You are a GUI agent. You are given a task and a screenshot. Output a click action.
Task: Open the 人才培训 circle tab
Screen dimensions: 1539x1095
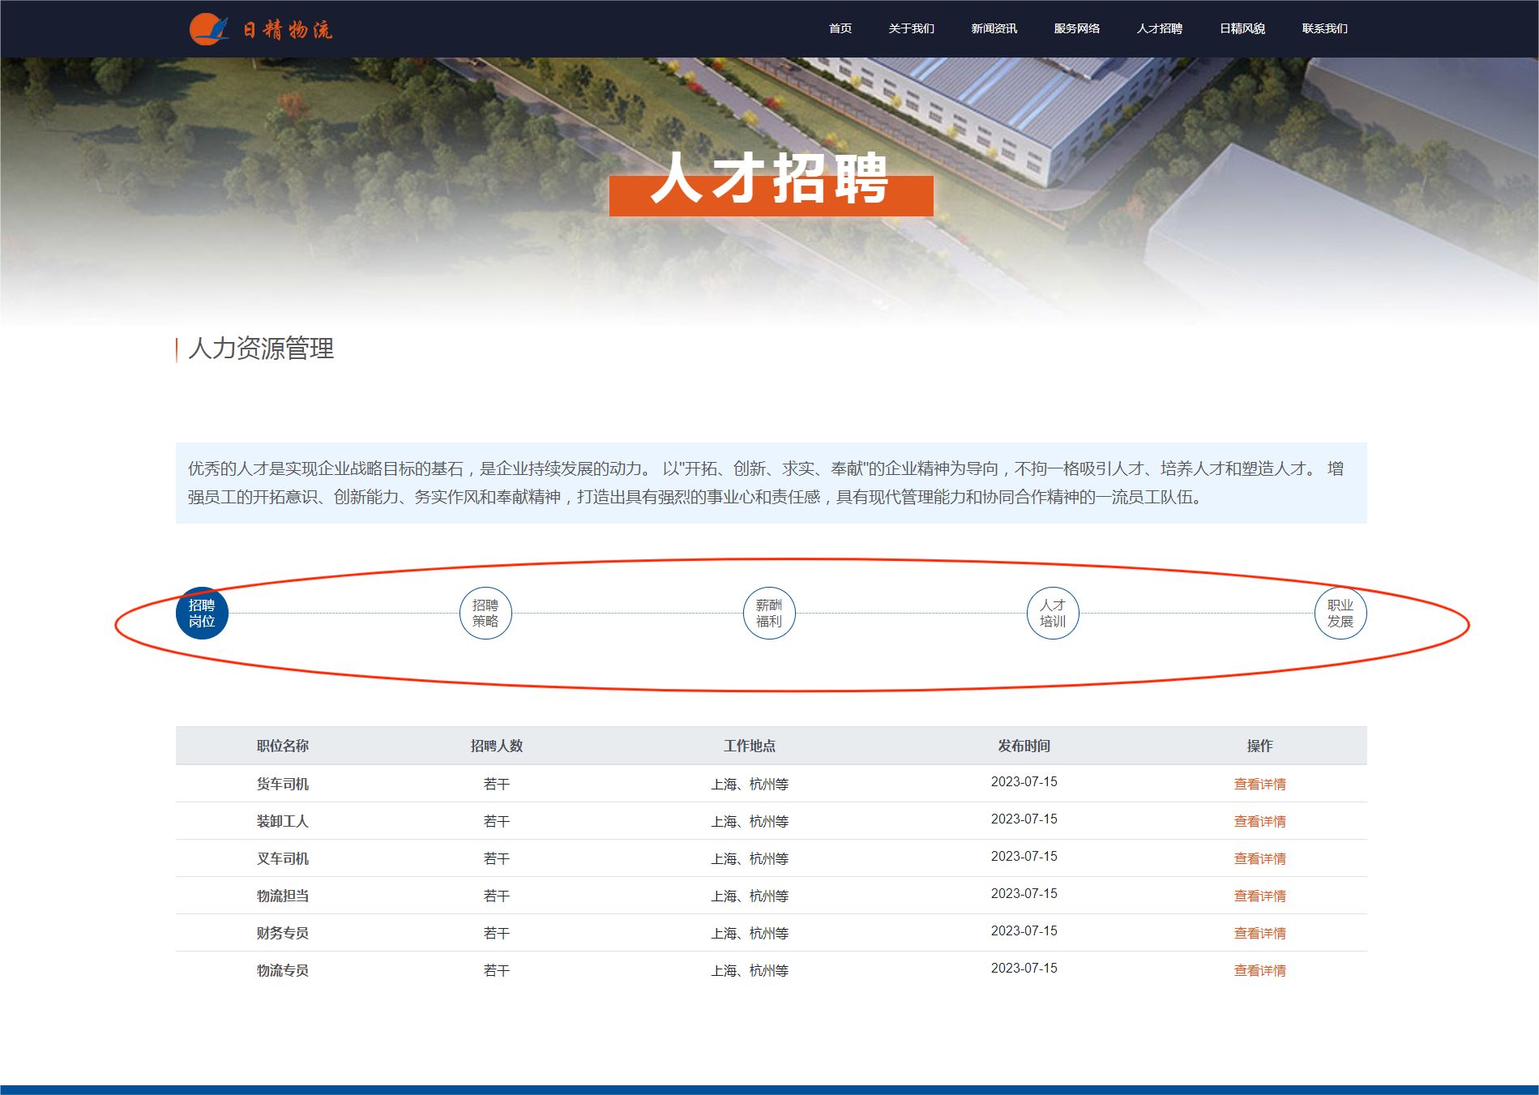coord(1053,613)
